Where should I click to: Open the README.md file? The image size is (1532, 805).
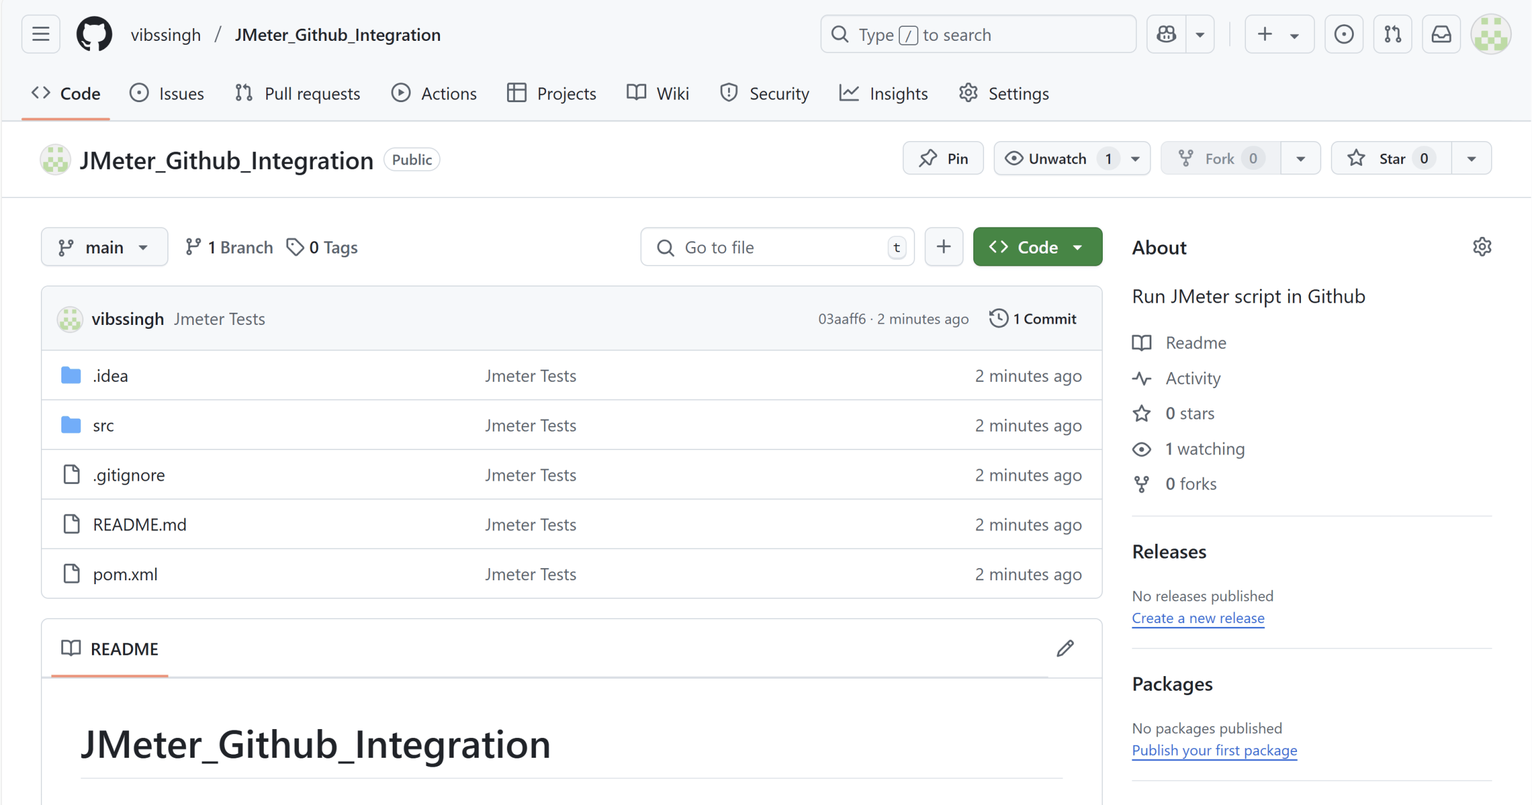140,524
